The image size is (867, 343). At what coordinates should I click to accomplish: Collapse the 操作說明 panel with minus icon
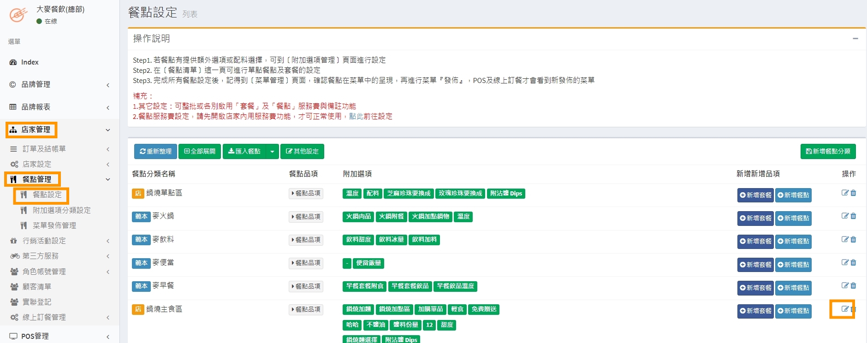(x=855, y=39)
